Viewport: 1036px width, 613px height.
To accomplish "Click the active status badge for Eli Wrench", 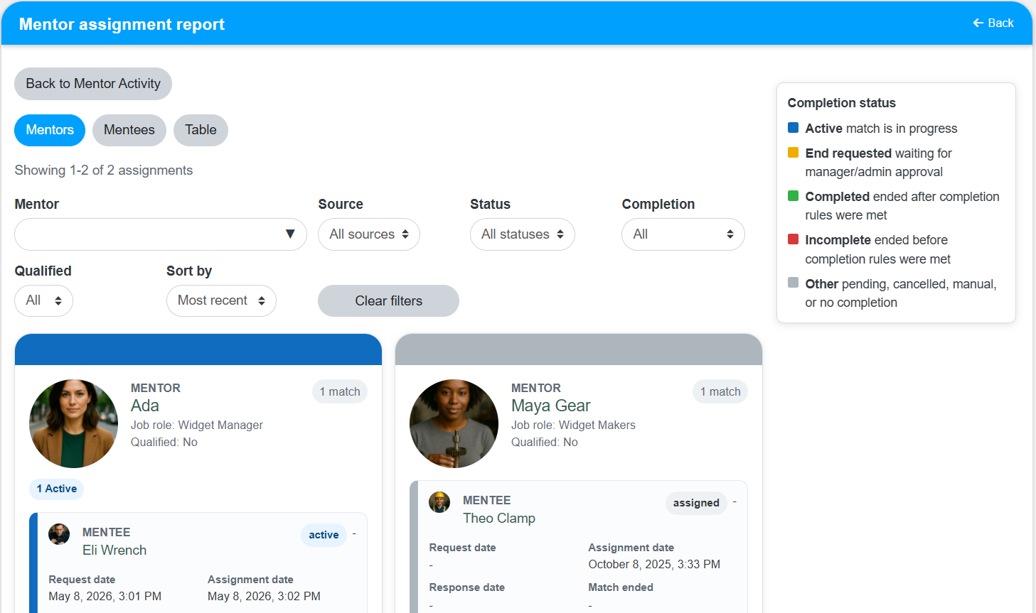I will 324,535.
